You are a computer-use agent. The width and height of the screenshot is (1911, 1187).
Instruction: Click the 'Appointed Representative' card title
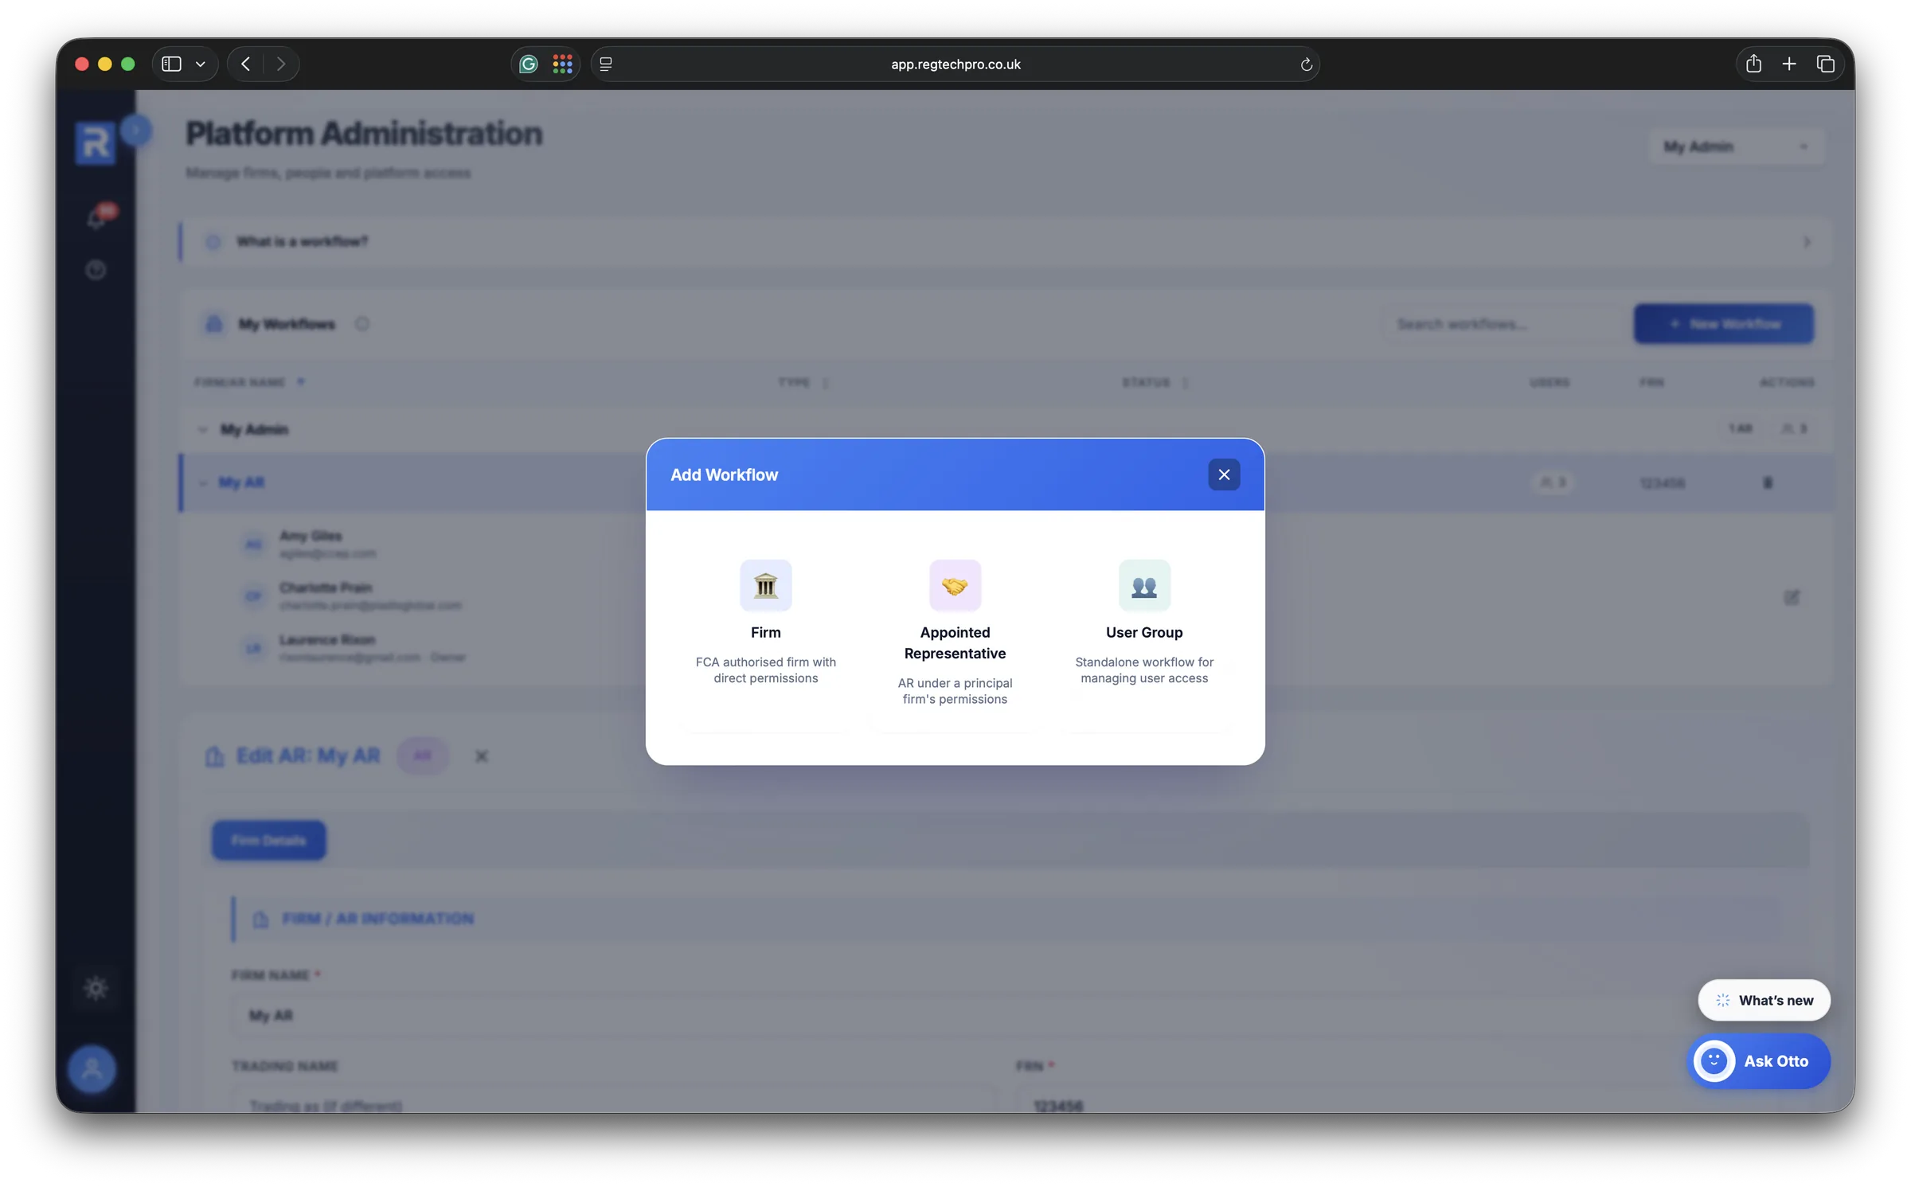pyautogui.click(x=955, y=642)
